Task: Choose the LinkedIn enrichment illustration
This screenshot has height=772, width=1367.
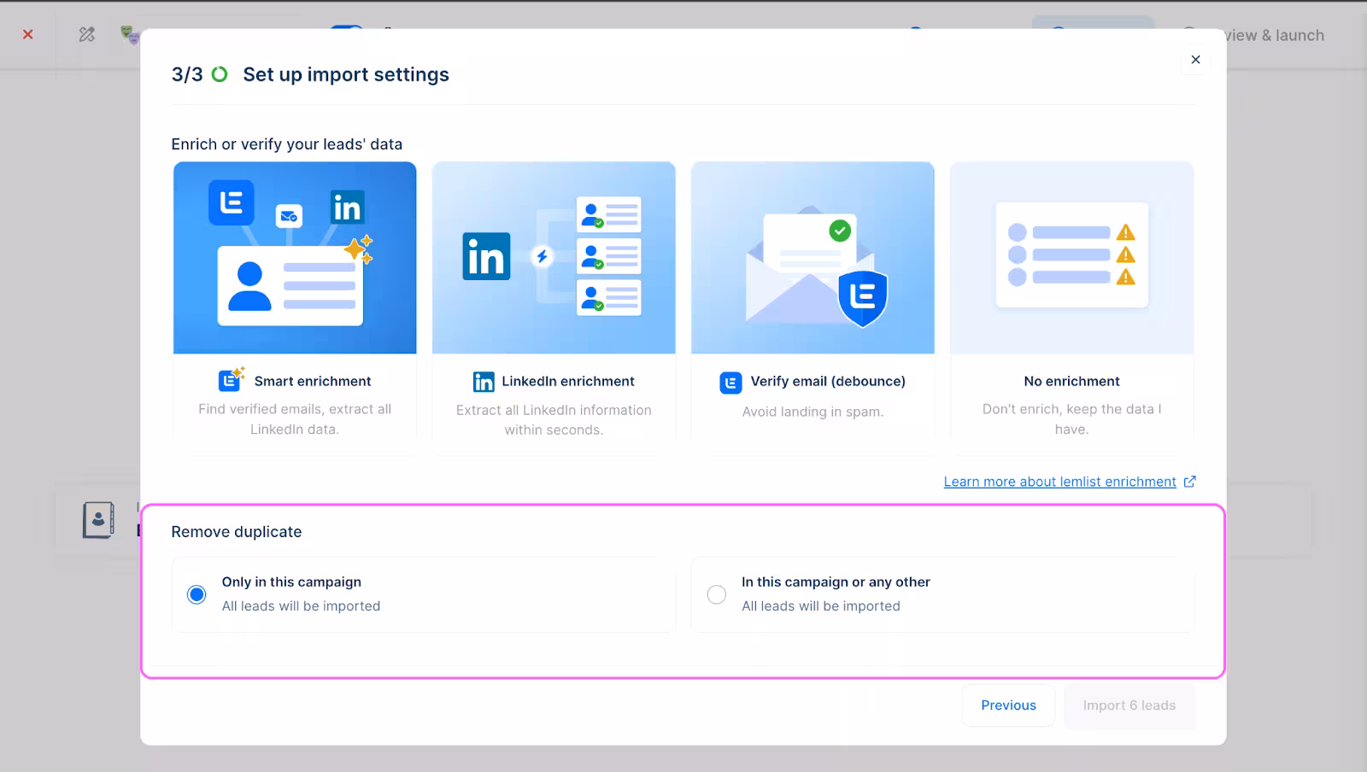Action: point(554,258)
